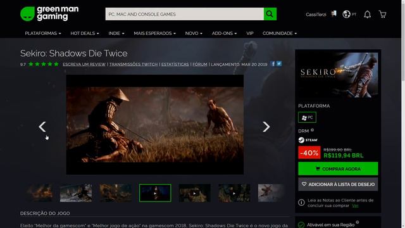This screenshot has width=405, height=228.
Task: Select the PC platform option
Action: (x=307, y=117)
